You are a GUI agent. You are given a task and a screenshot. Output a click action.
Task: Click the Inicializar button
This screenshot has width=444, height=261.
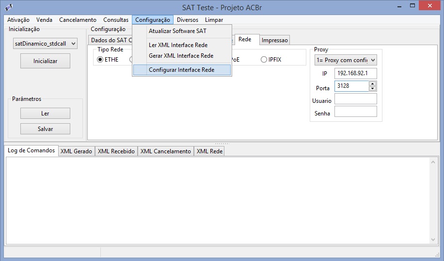(45, 61)
